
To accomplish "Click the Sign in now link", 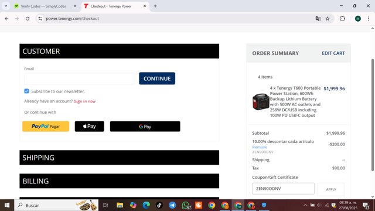I will point(84,101).
